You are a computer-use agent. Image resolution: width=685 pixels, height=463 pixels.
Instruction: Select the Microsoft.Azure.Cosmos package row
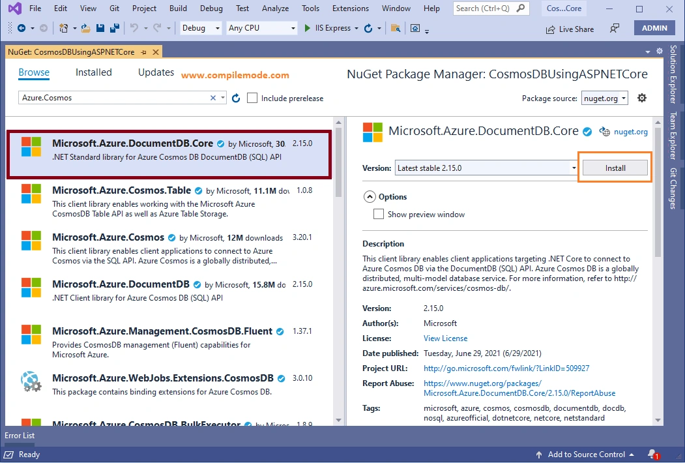(x=169, y=248)
